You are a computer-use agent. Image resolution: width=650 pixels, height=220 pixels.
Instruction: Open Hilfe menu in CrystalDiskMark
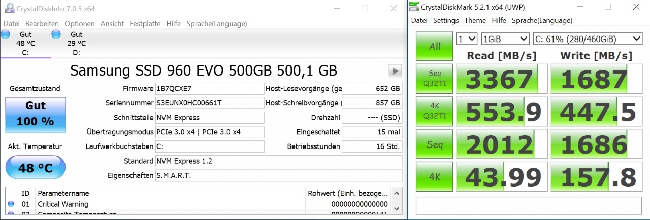pyautogui.click(x=499, y=21)
